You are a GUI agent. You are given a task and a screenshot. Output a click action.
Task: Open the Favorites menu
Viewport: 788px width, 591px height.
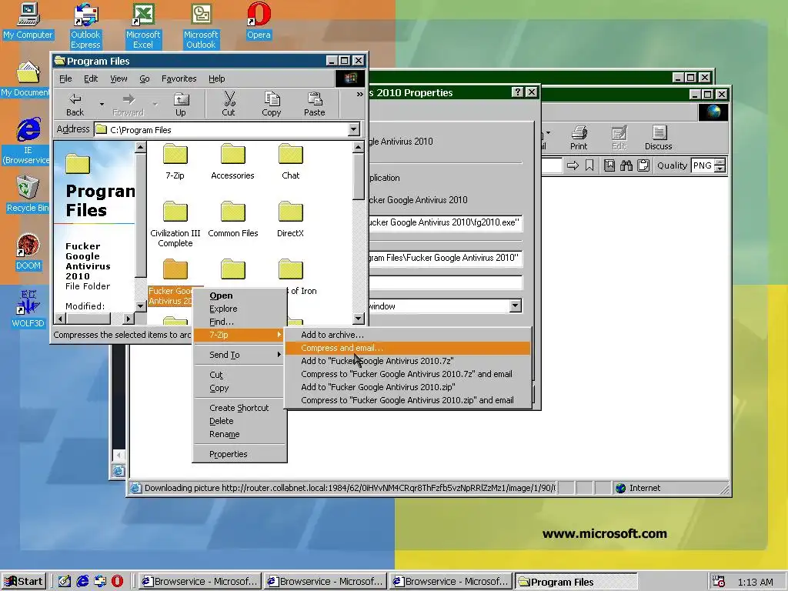pos(179,78)
